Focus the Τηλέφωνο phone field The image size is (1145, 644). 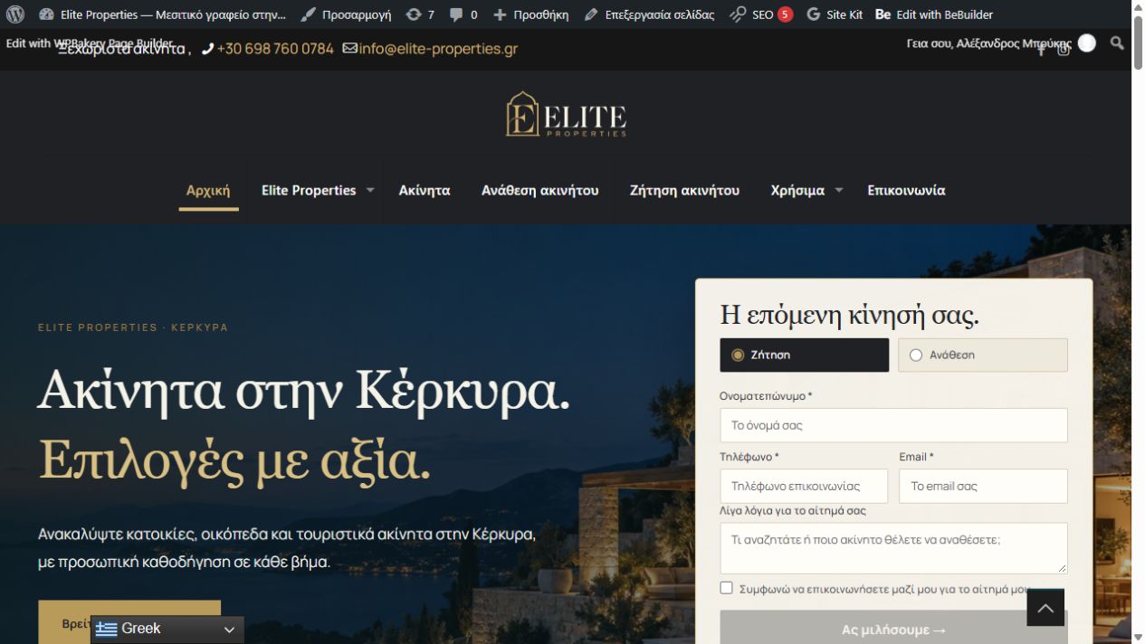[x=804, y=486]
